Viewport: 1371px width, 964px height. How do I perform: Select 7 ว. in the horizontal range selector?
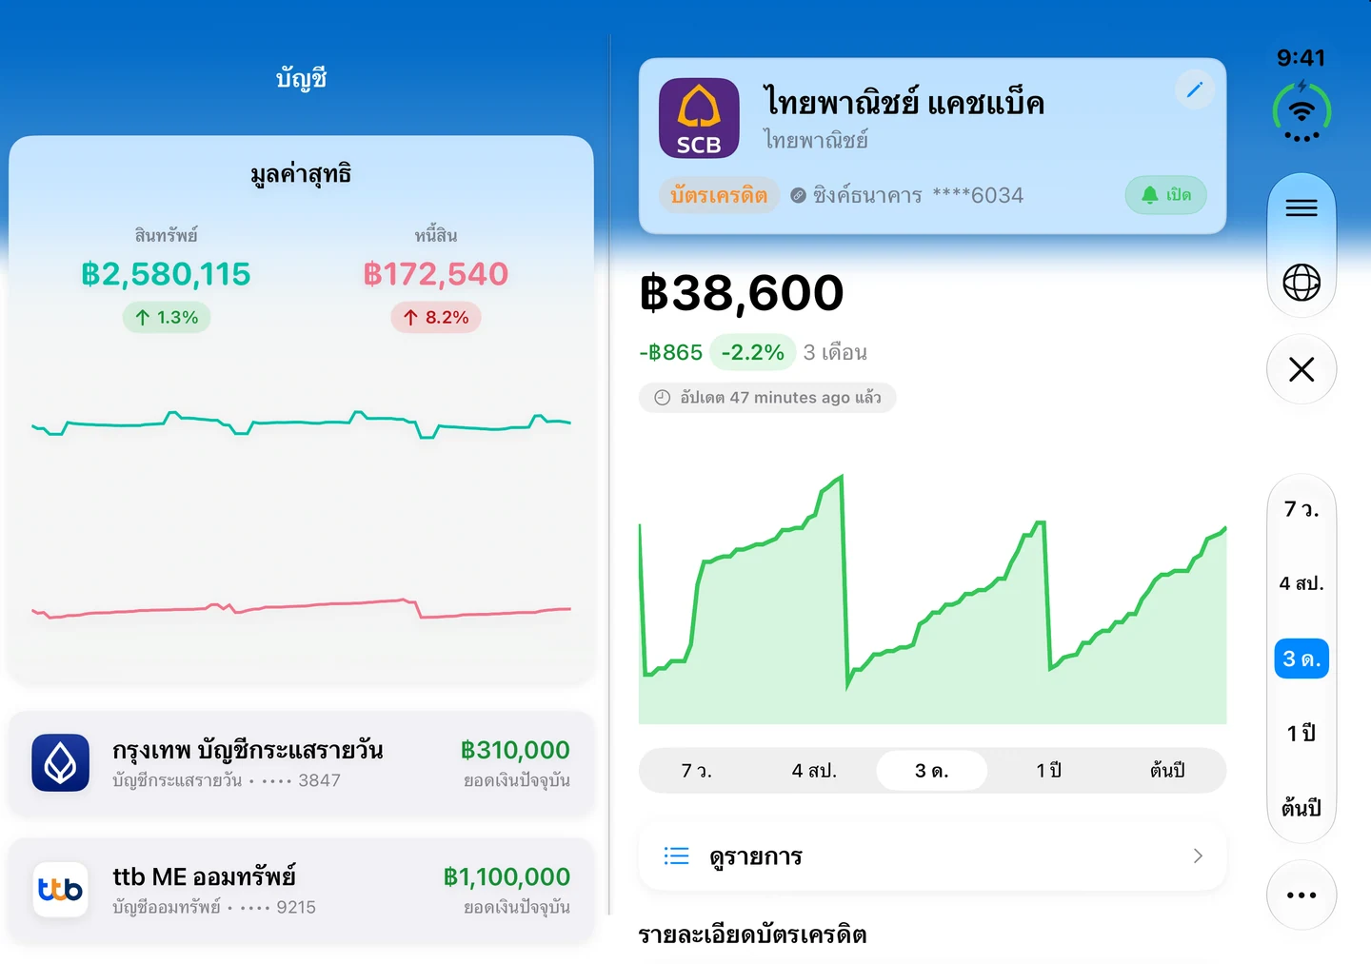(x=697, y=771)
